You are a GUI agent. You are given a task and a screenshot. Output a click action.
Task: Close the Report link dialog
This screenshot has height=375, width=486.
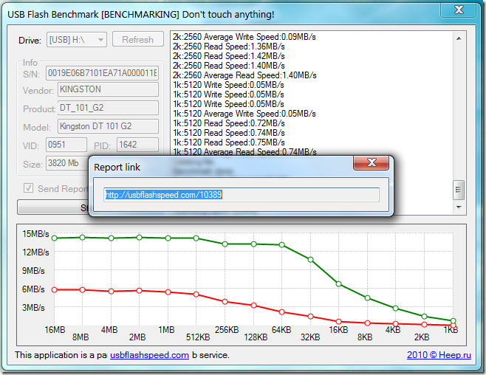click(372, 163)
